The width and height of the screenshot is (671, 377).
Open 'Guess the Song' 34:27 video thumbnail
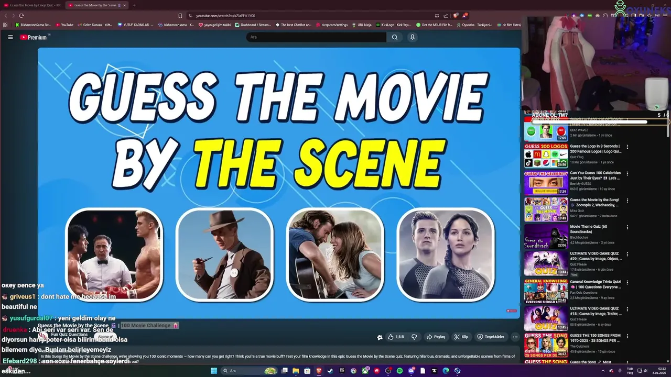coord(546,345)
